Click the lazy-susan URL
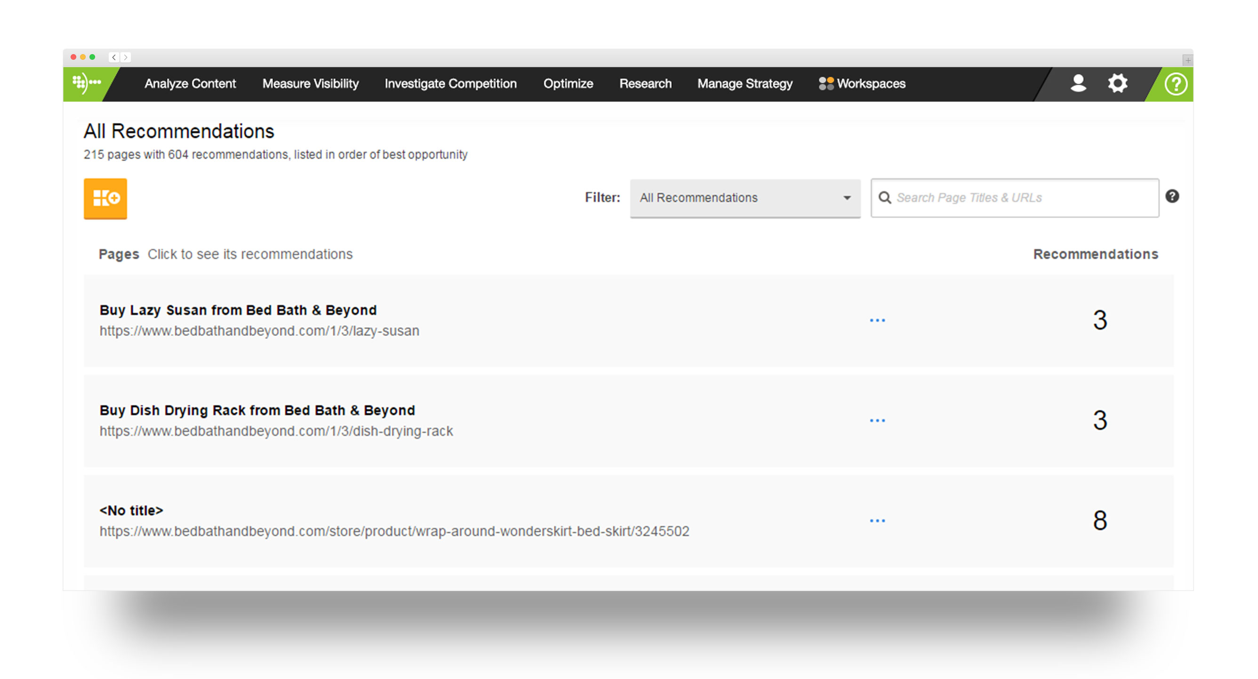This screenshot has width=1258, height=679. pos(259,331)
